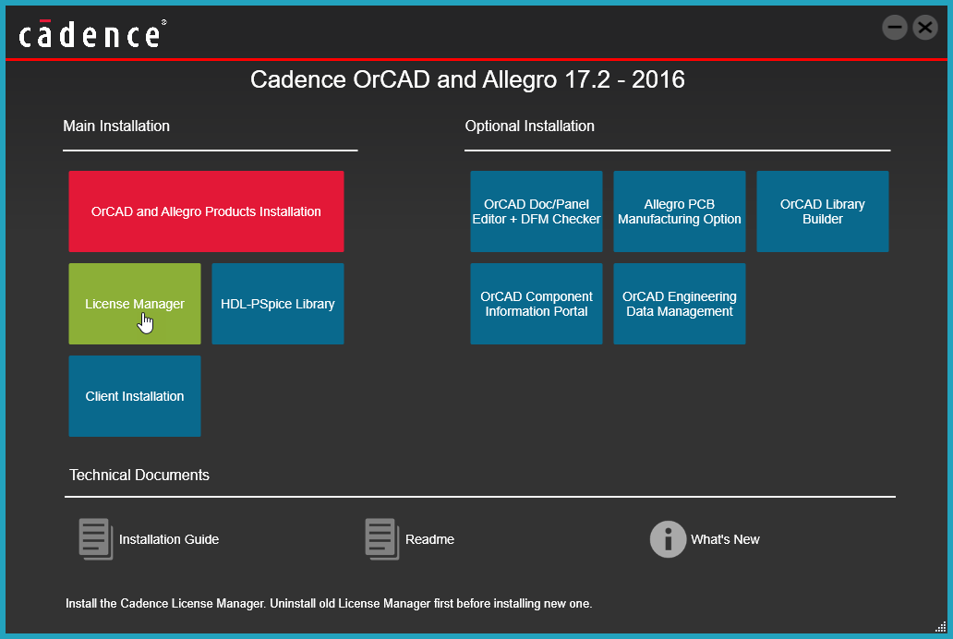Close the Cadence installer window

click(x=925, y=28)
